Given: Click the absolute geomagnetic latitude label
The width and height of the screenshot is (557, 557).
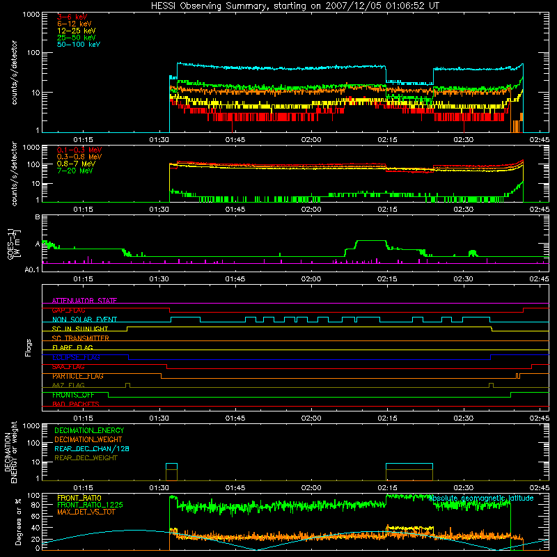Looking at the screenshot, I should (x=481, y=498).
